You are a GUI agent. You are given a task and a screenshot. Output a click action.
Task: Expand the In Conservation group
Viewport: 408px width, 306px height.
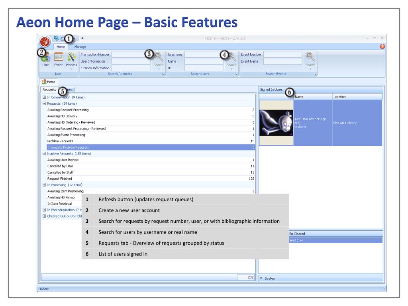[44, 97]
